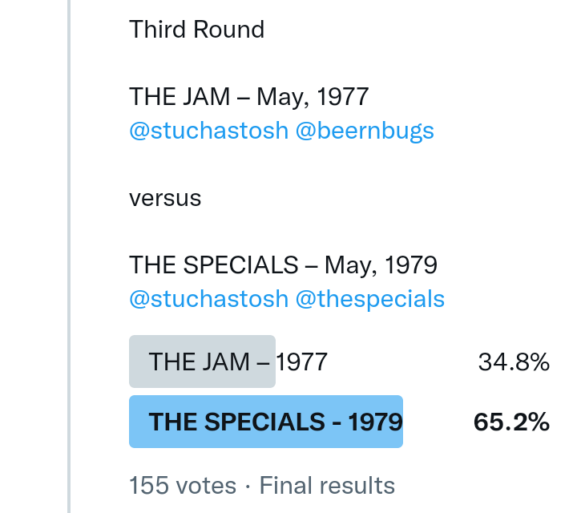Select THE SPECIALS - 1979 poll option
577x513 pixels.
tap(275, 422)
